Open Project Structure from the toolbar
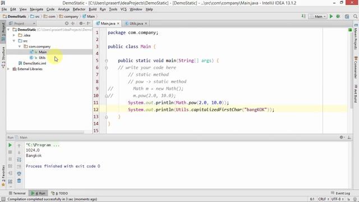The width and height of the screenshot is (359, 202). click(x=347, y=16)
